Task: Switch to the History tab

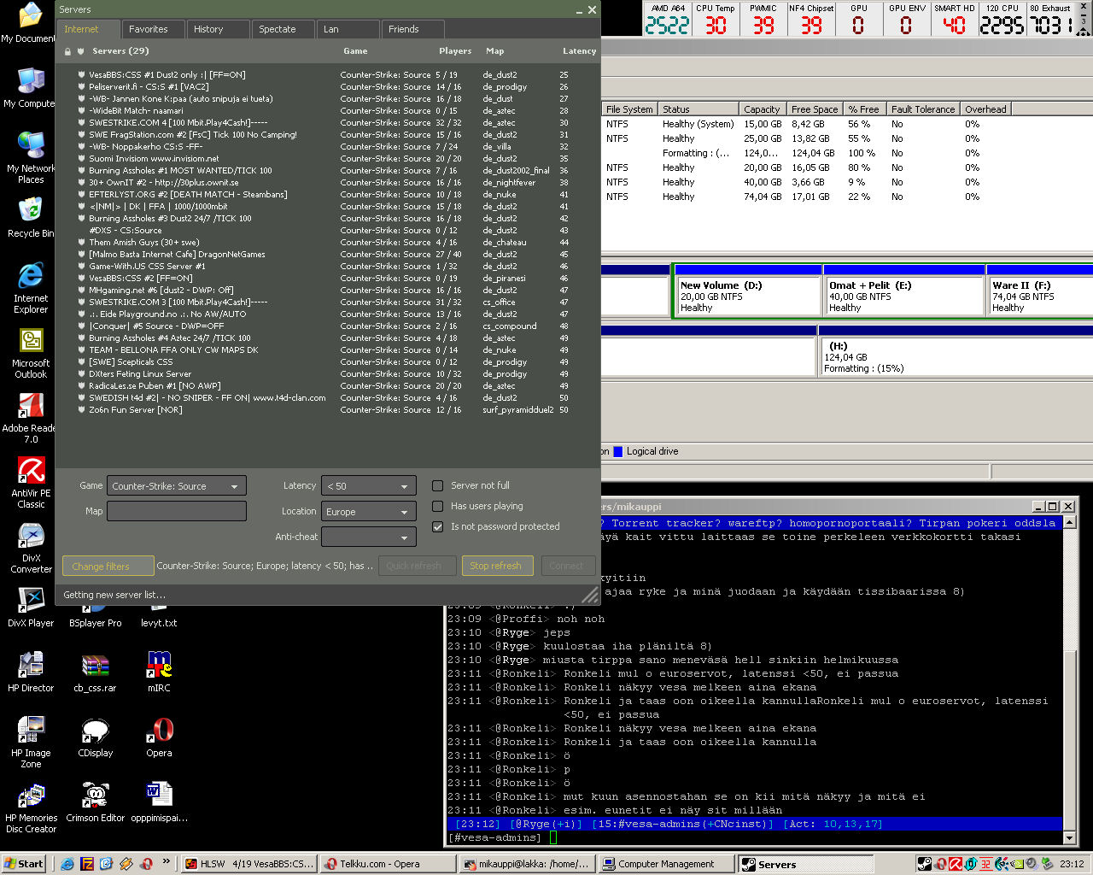Action: (217, 29)
